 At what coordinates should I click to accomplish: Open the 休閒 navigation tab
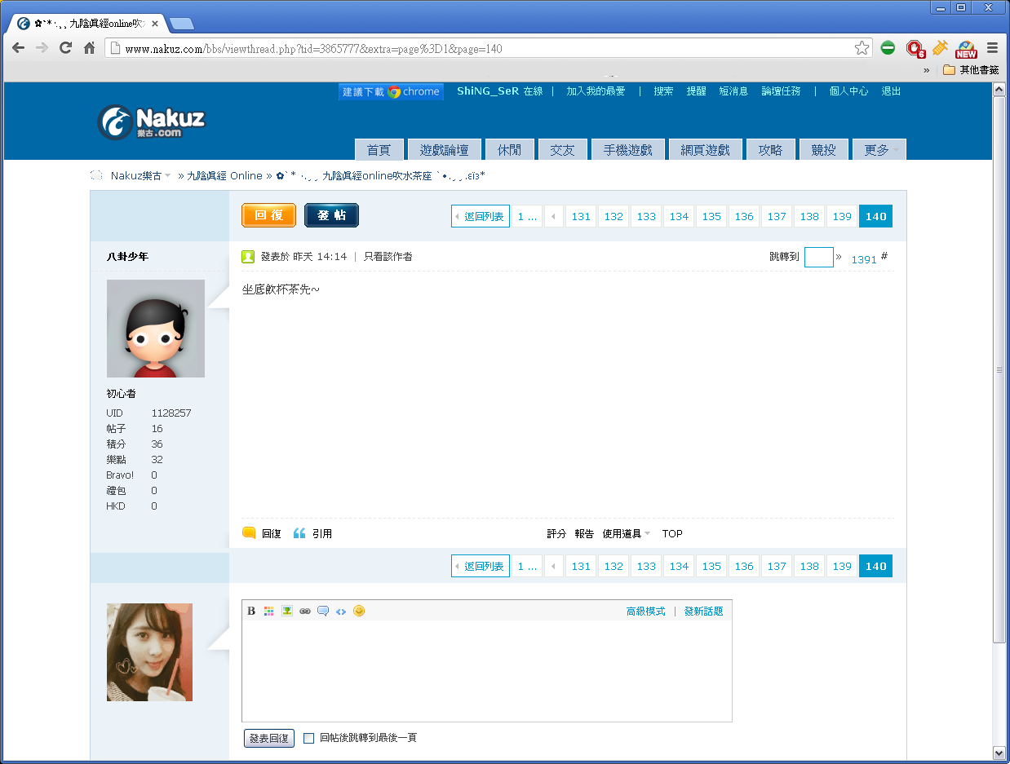[509, 150]
